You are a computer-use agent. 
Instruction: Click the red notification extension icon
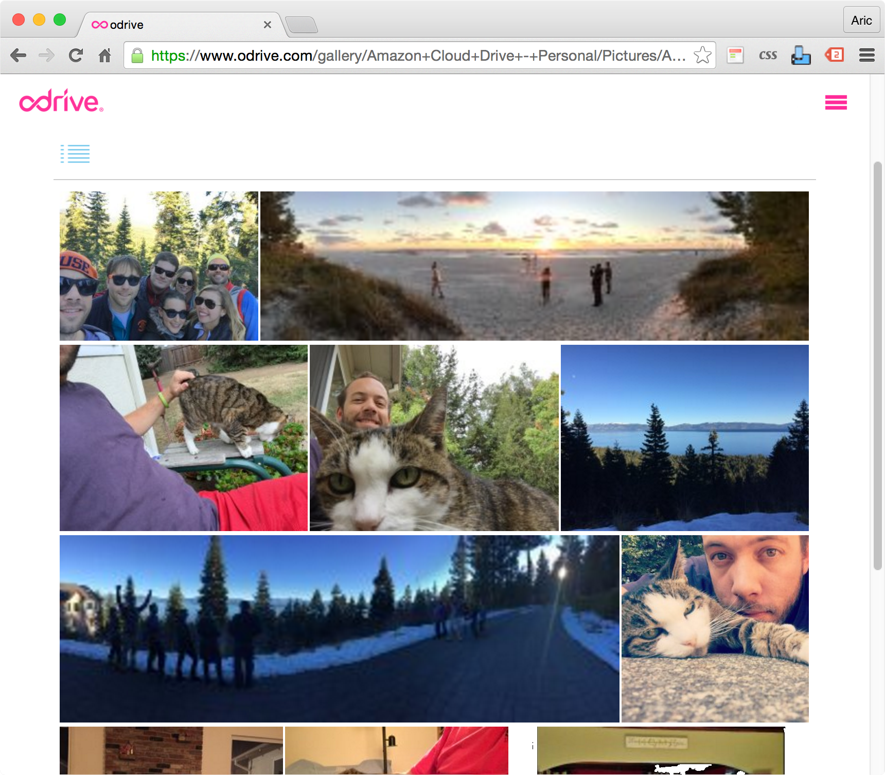coord(834,55)
